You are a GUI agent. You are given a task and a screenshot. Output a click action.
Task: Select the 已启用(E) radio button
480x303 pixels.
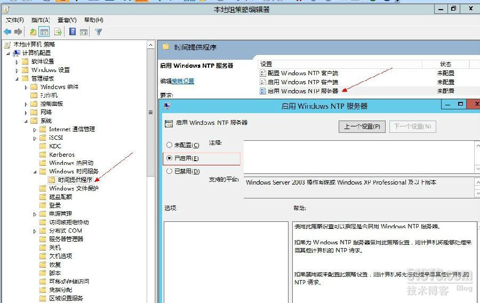point(169,158)
